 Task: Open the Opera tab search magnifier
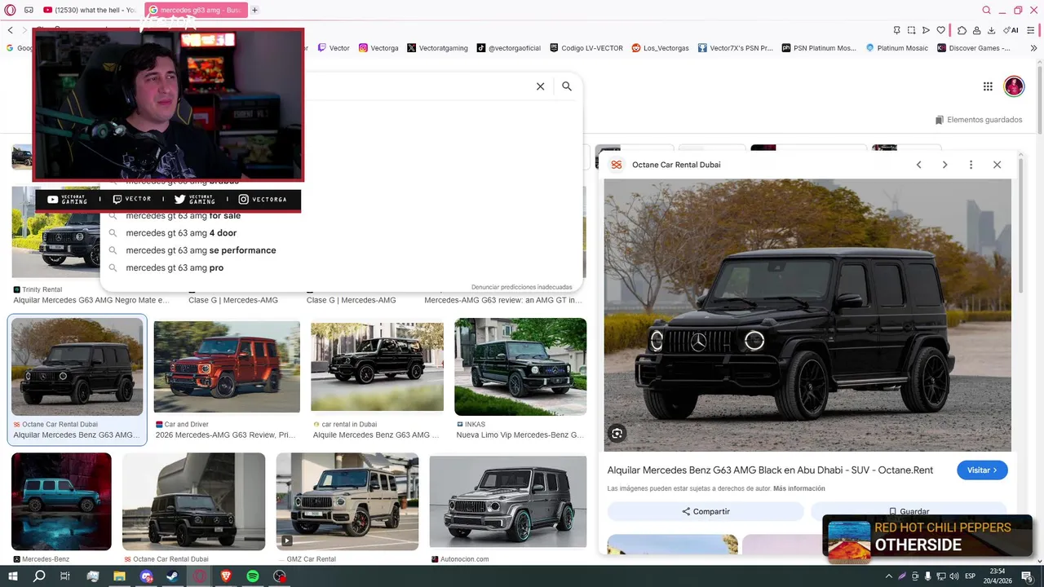point(987,10)
